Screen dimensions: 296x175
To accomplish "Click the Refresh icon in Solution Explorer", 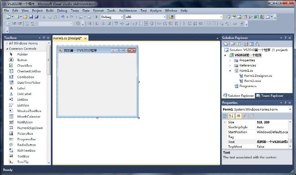I will point(239,44).
